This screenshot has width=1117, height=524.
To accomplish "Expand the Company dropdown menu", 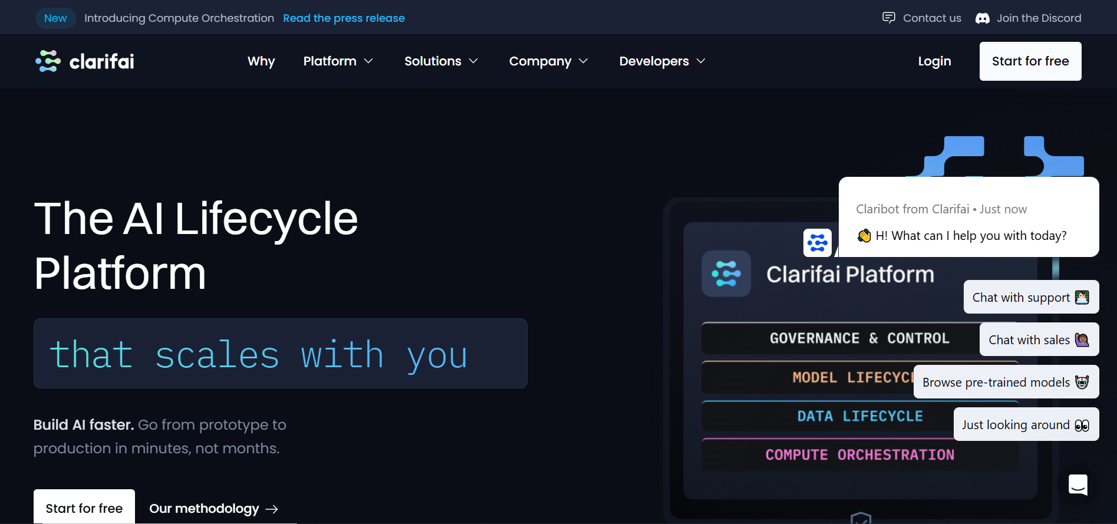I will click(548, 61).
